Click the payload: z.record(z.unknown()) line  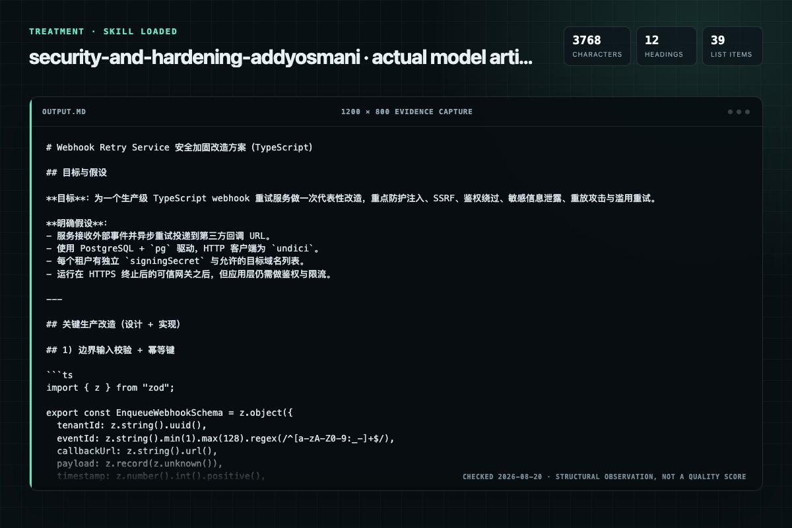(x=140, y=463)
